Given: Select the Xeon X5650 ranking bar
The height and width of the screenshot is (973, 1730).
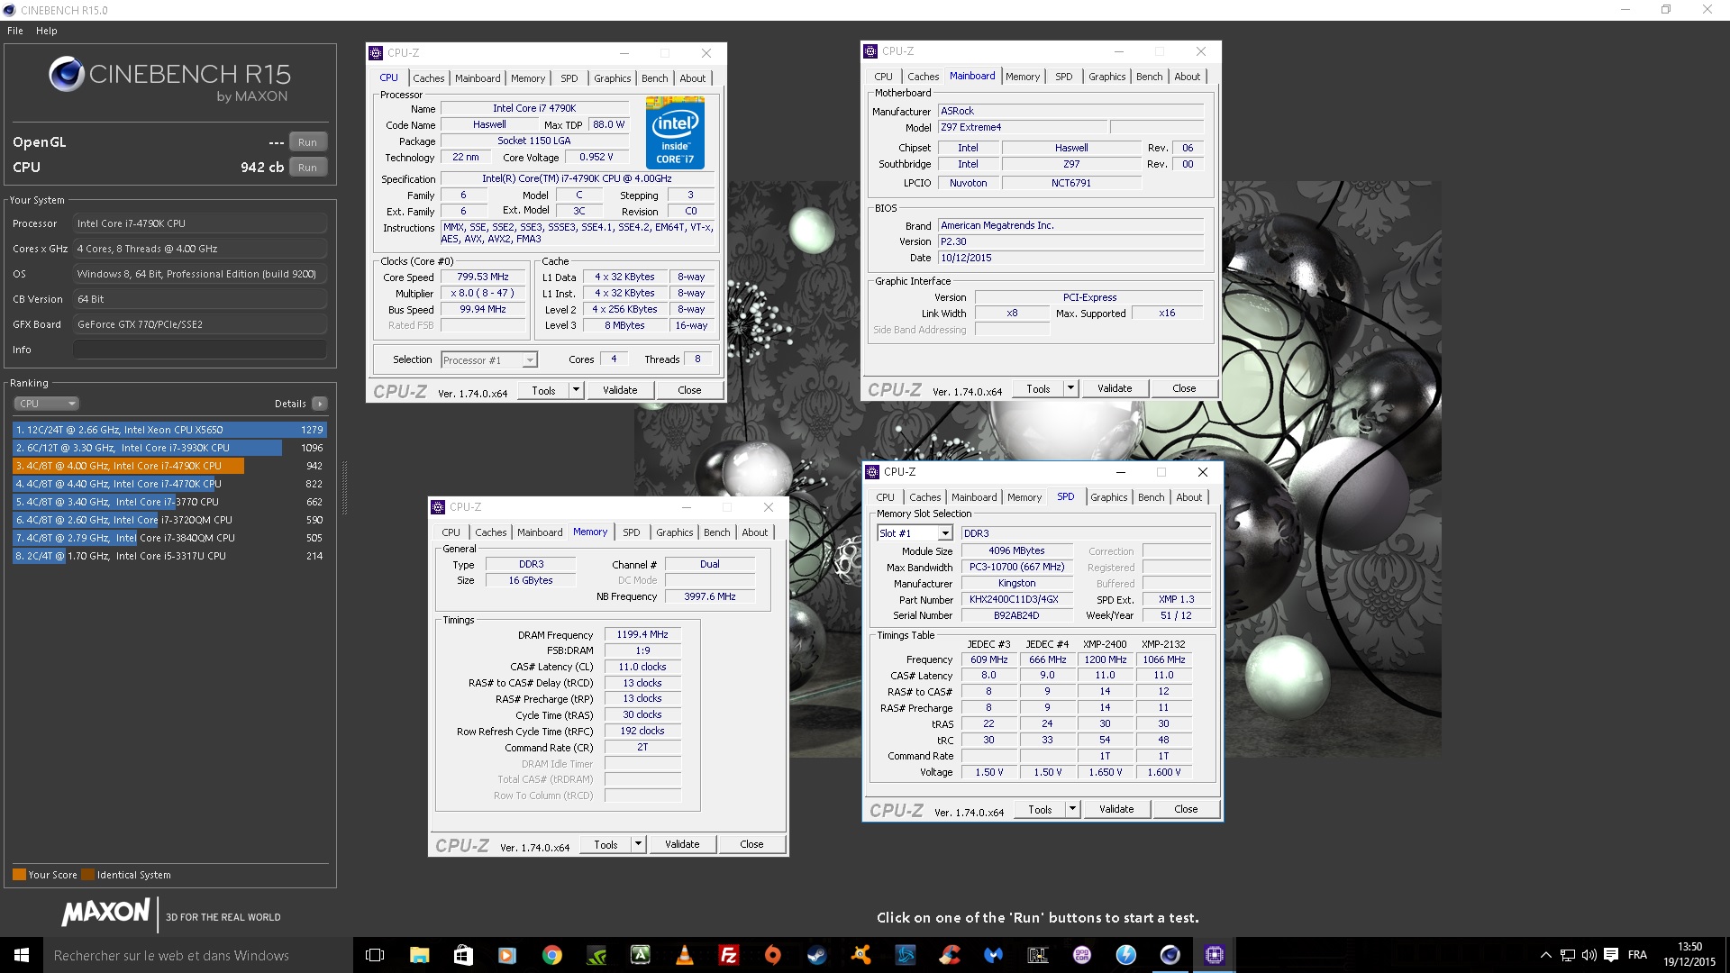Looking at the screenshot, I should click(x=169, y=430).
